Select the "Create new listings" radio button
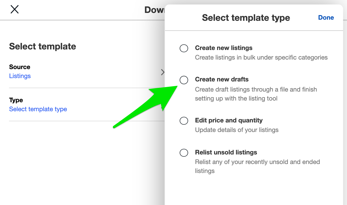Image resolution: width=347 pixels, height=205 pixels. pyautogui.click(x=184, y=48)
